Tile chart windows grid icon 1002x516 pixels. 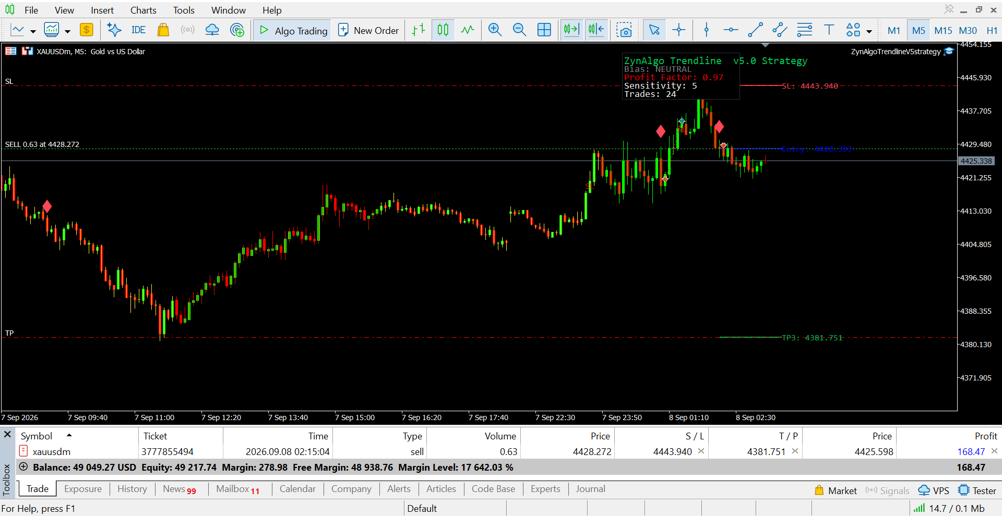click(544, 30)
